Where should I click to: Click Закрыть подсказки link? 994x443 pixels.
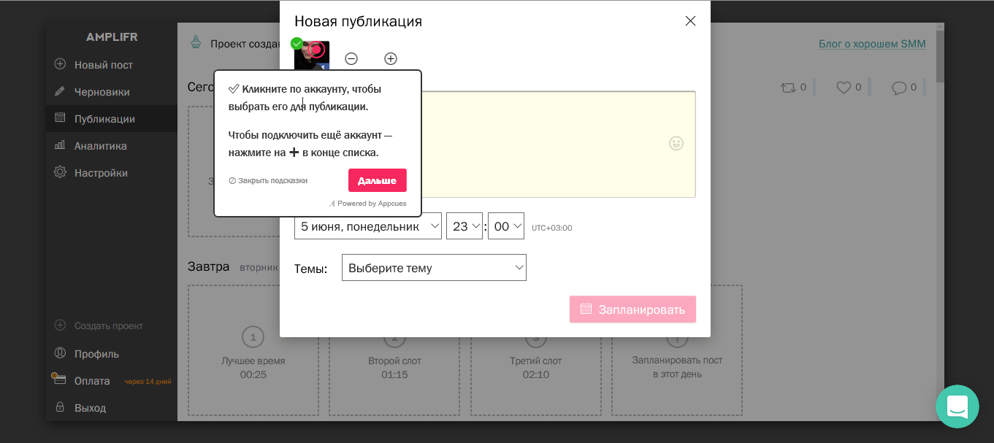(268, 180)
